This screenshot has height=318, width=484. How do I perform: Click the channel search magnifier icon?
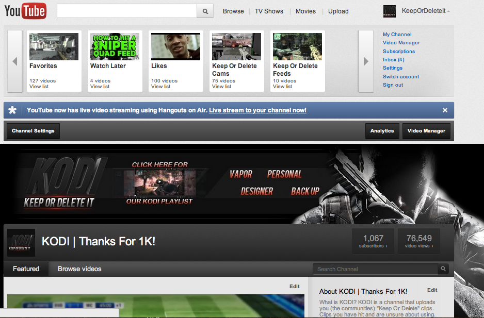(443, 269)
